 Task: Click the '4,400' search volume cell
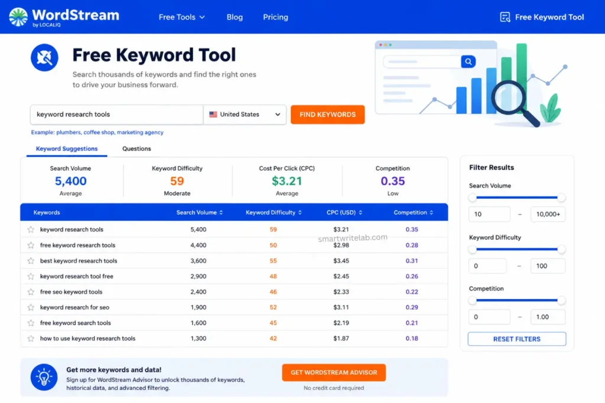pos(199,245)
